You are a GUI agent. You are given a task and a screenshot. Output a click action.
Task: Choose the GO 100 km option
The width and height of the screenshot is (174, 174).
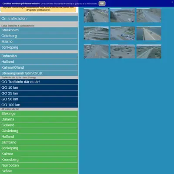[x=39, y=105]
